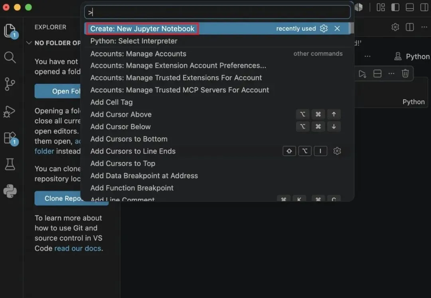Open the read our docs link
The width and height of the screenshot is (431, 298).
tap(78, 248)
